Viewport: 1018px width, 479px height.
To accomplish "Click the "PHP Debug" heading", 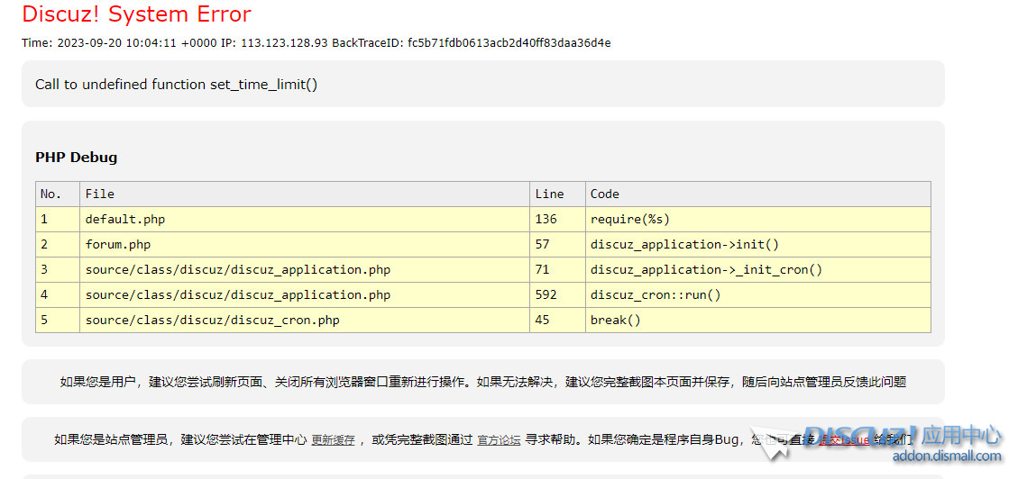I will coord(76,158).
